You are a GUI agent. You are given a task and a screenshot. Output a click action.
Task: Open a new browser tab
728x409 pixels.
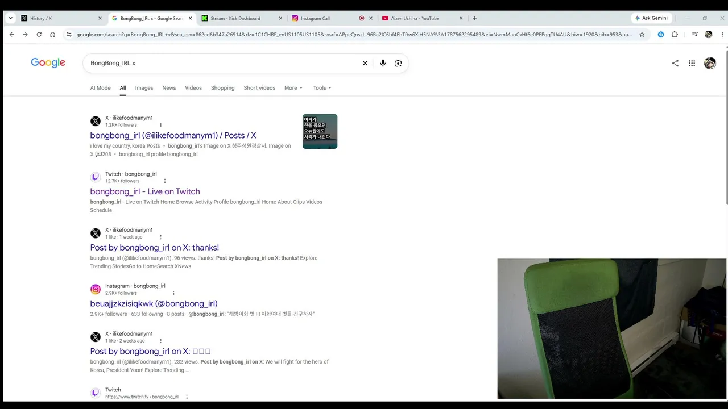pyautogui.click(x=475, y=18)
